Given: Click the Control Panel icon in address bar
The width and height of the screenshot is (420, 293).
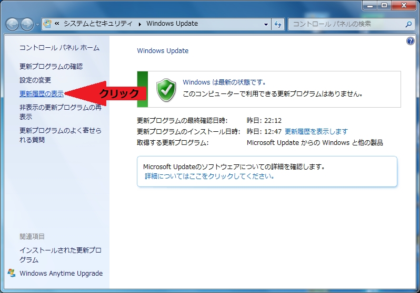Looking at the screenshot, I should click(47, 24).
